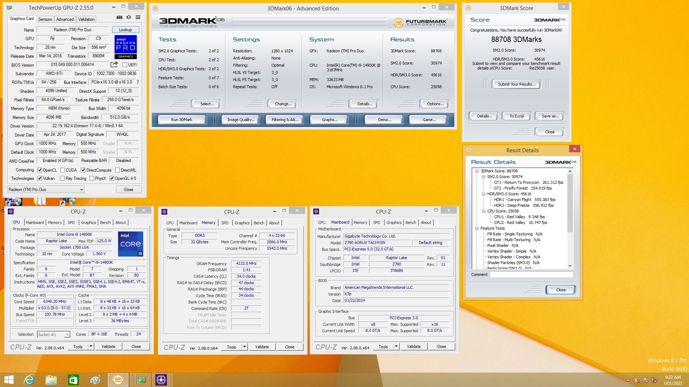Show hidden system tray icons

628,380
